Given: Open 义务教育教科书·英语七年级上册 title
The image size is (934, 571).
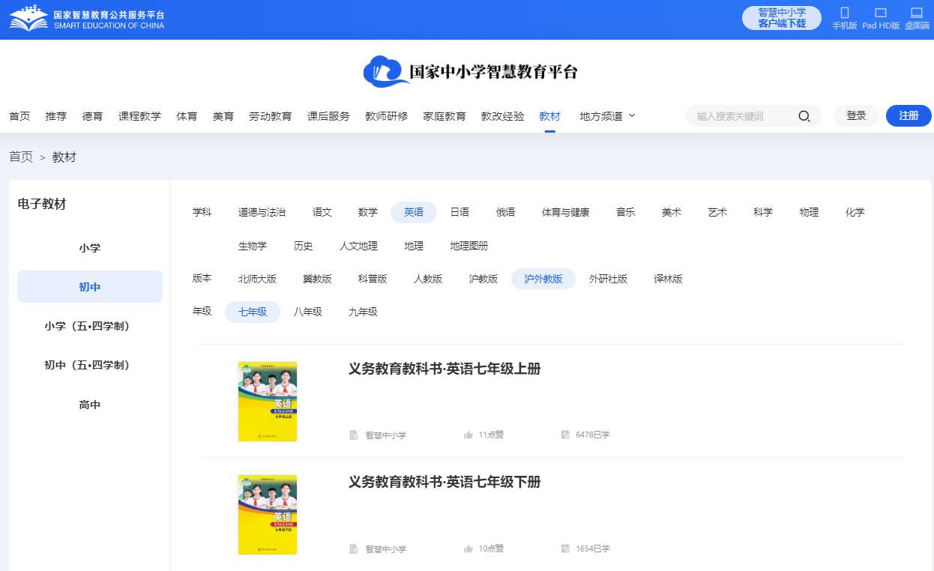Looking at the screenshot, I should coord(445,369).
